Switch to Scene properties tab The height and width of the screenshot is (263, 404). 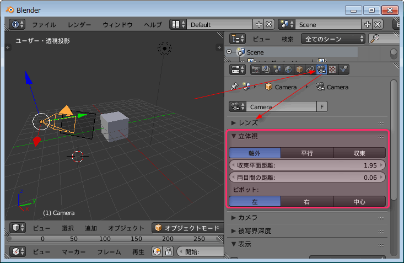[277, 69]
